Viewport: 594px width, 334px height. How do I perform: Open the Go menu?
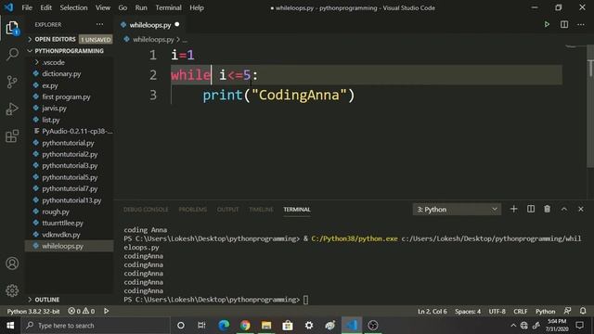[123, 7]
